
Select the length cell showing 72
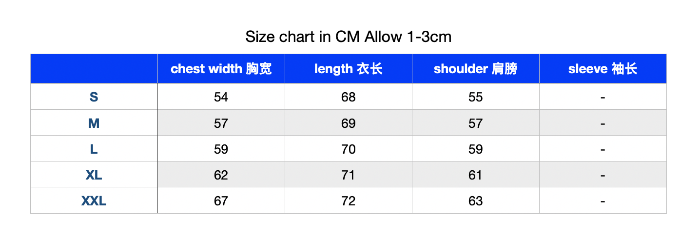pyautogui.click(x=349, y=201)
